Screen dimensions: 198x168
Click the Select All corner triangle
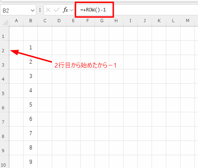coord(5,22)
